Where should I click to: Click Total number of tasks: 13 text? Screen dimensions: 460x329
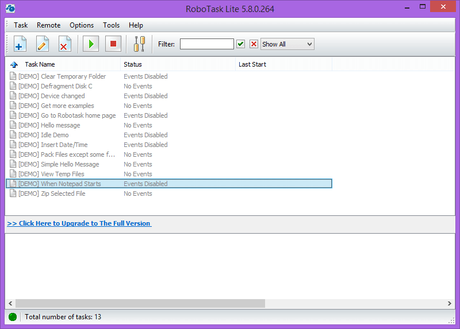tap(63, 317)
